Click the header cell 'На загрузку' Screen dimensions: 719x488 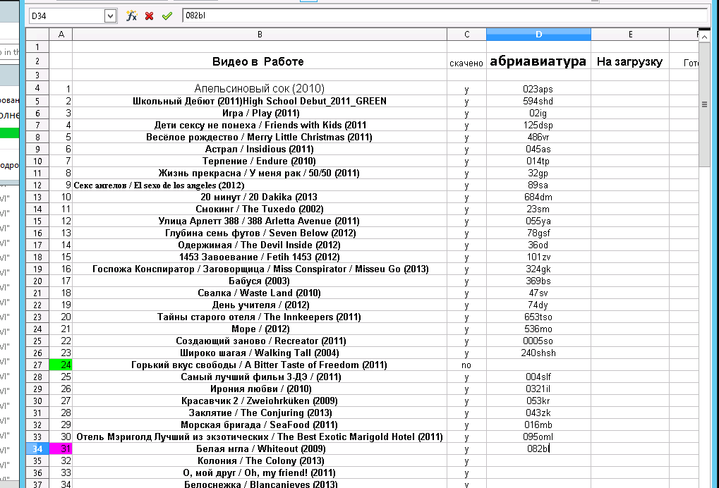click(631, 61)
